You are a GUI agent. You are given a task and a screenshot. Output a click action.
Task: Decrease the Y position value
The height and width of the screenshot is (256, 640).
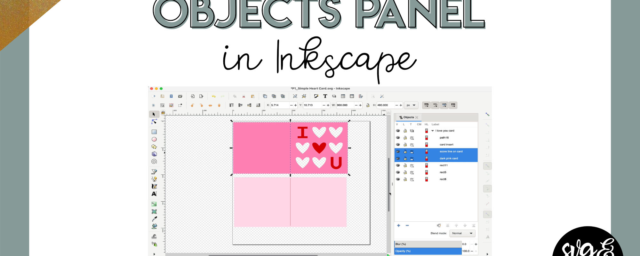(324, 105)
